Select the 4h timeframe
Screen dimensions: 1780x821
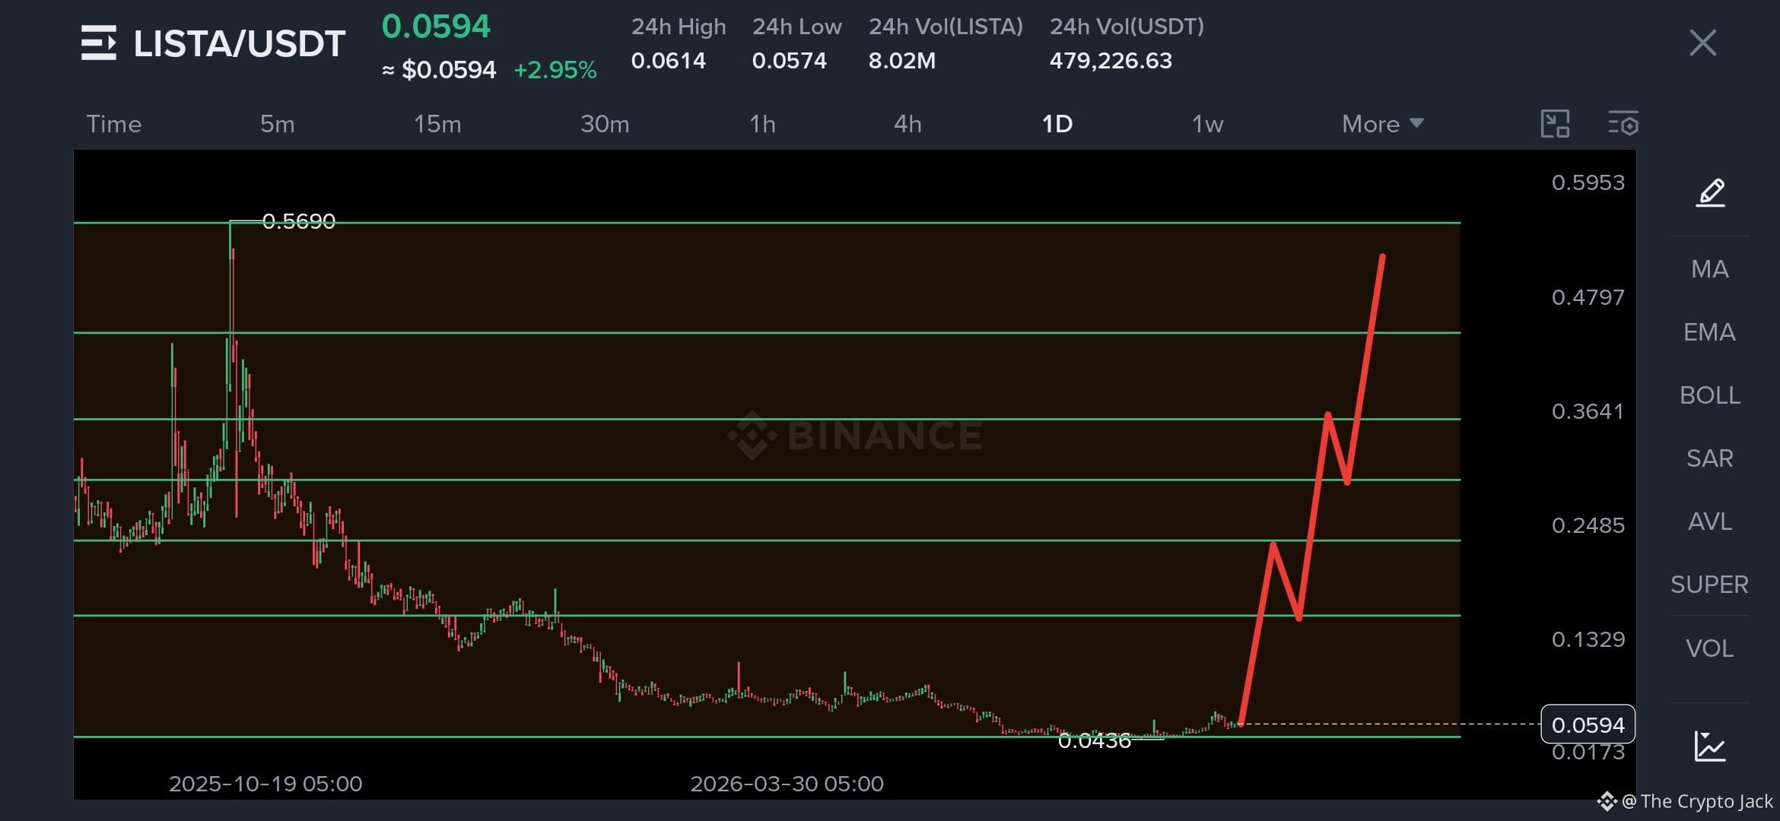tap(907, 124)
